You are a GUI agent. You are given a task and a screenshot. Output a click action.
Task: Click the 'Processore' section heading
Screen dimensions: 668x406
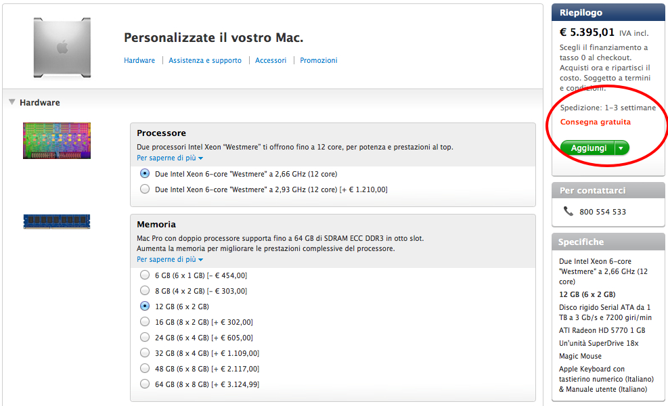pyautogui.click(x=162, y=133)
